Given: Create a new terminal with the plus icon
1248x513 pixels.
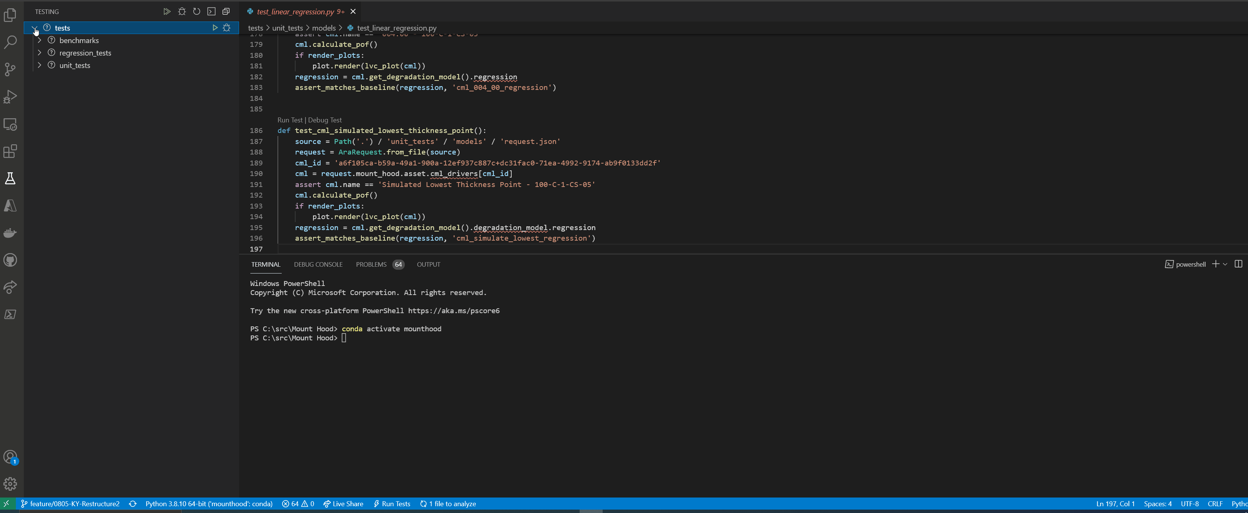Looking at the screenshot, I should click(x=1215, y=264).
